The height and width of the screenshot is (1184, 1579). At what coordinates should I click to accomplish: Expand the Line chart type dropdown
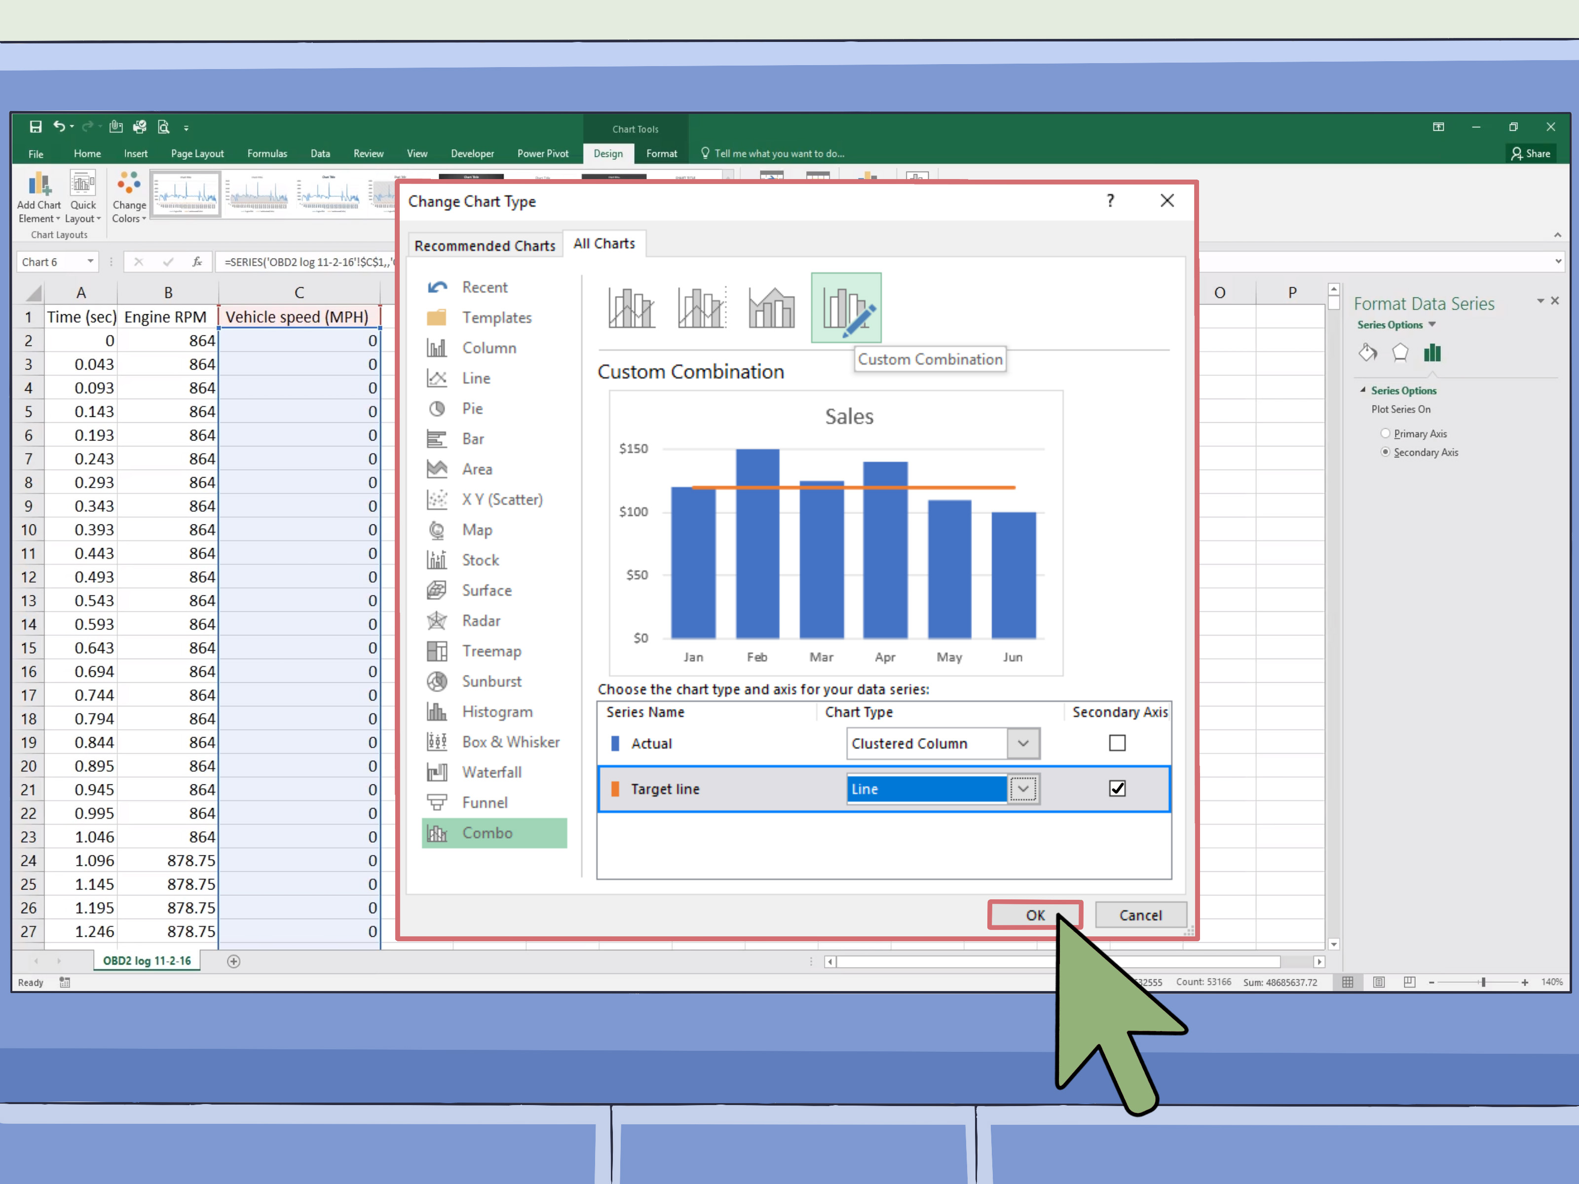tap(1023, 789)
